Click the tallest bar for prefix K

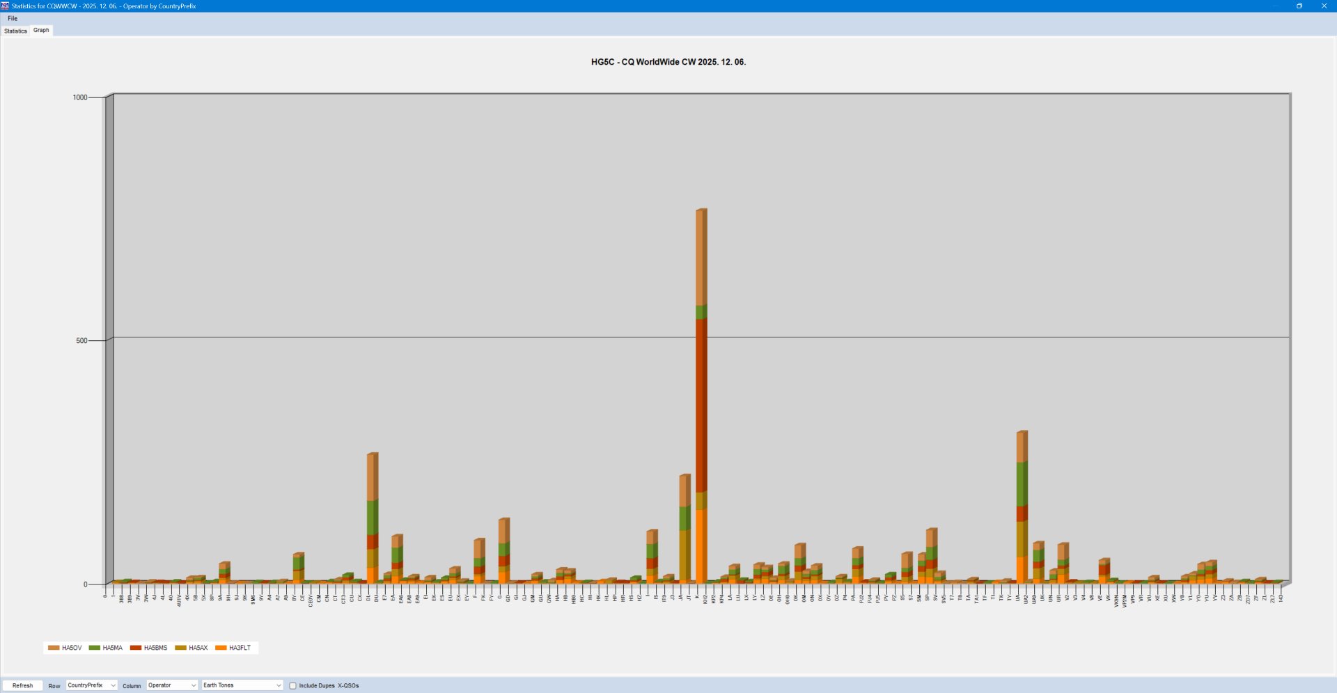click(701, 397)
